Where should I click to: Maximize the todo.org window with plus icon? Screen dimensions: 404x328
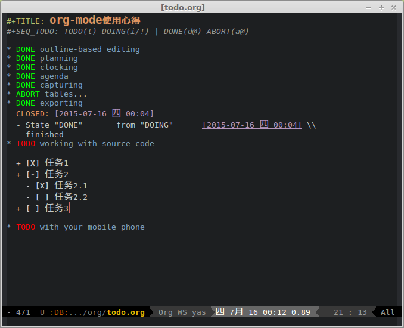[381, 8]
